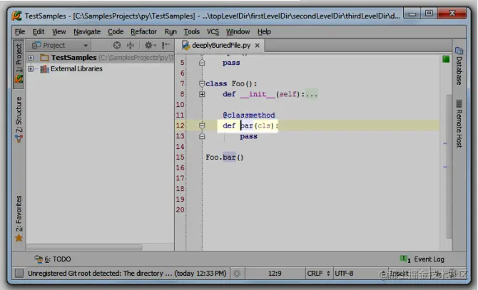This screenshot has height=290, width=478.
Task: Open the Tools menu
Action: pyautogui.click(x=191, y=31)
